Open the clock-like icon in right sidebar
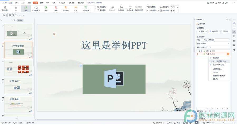 point(234,41)
